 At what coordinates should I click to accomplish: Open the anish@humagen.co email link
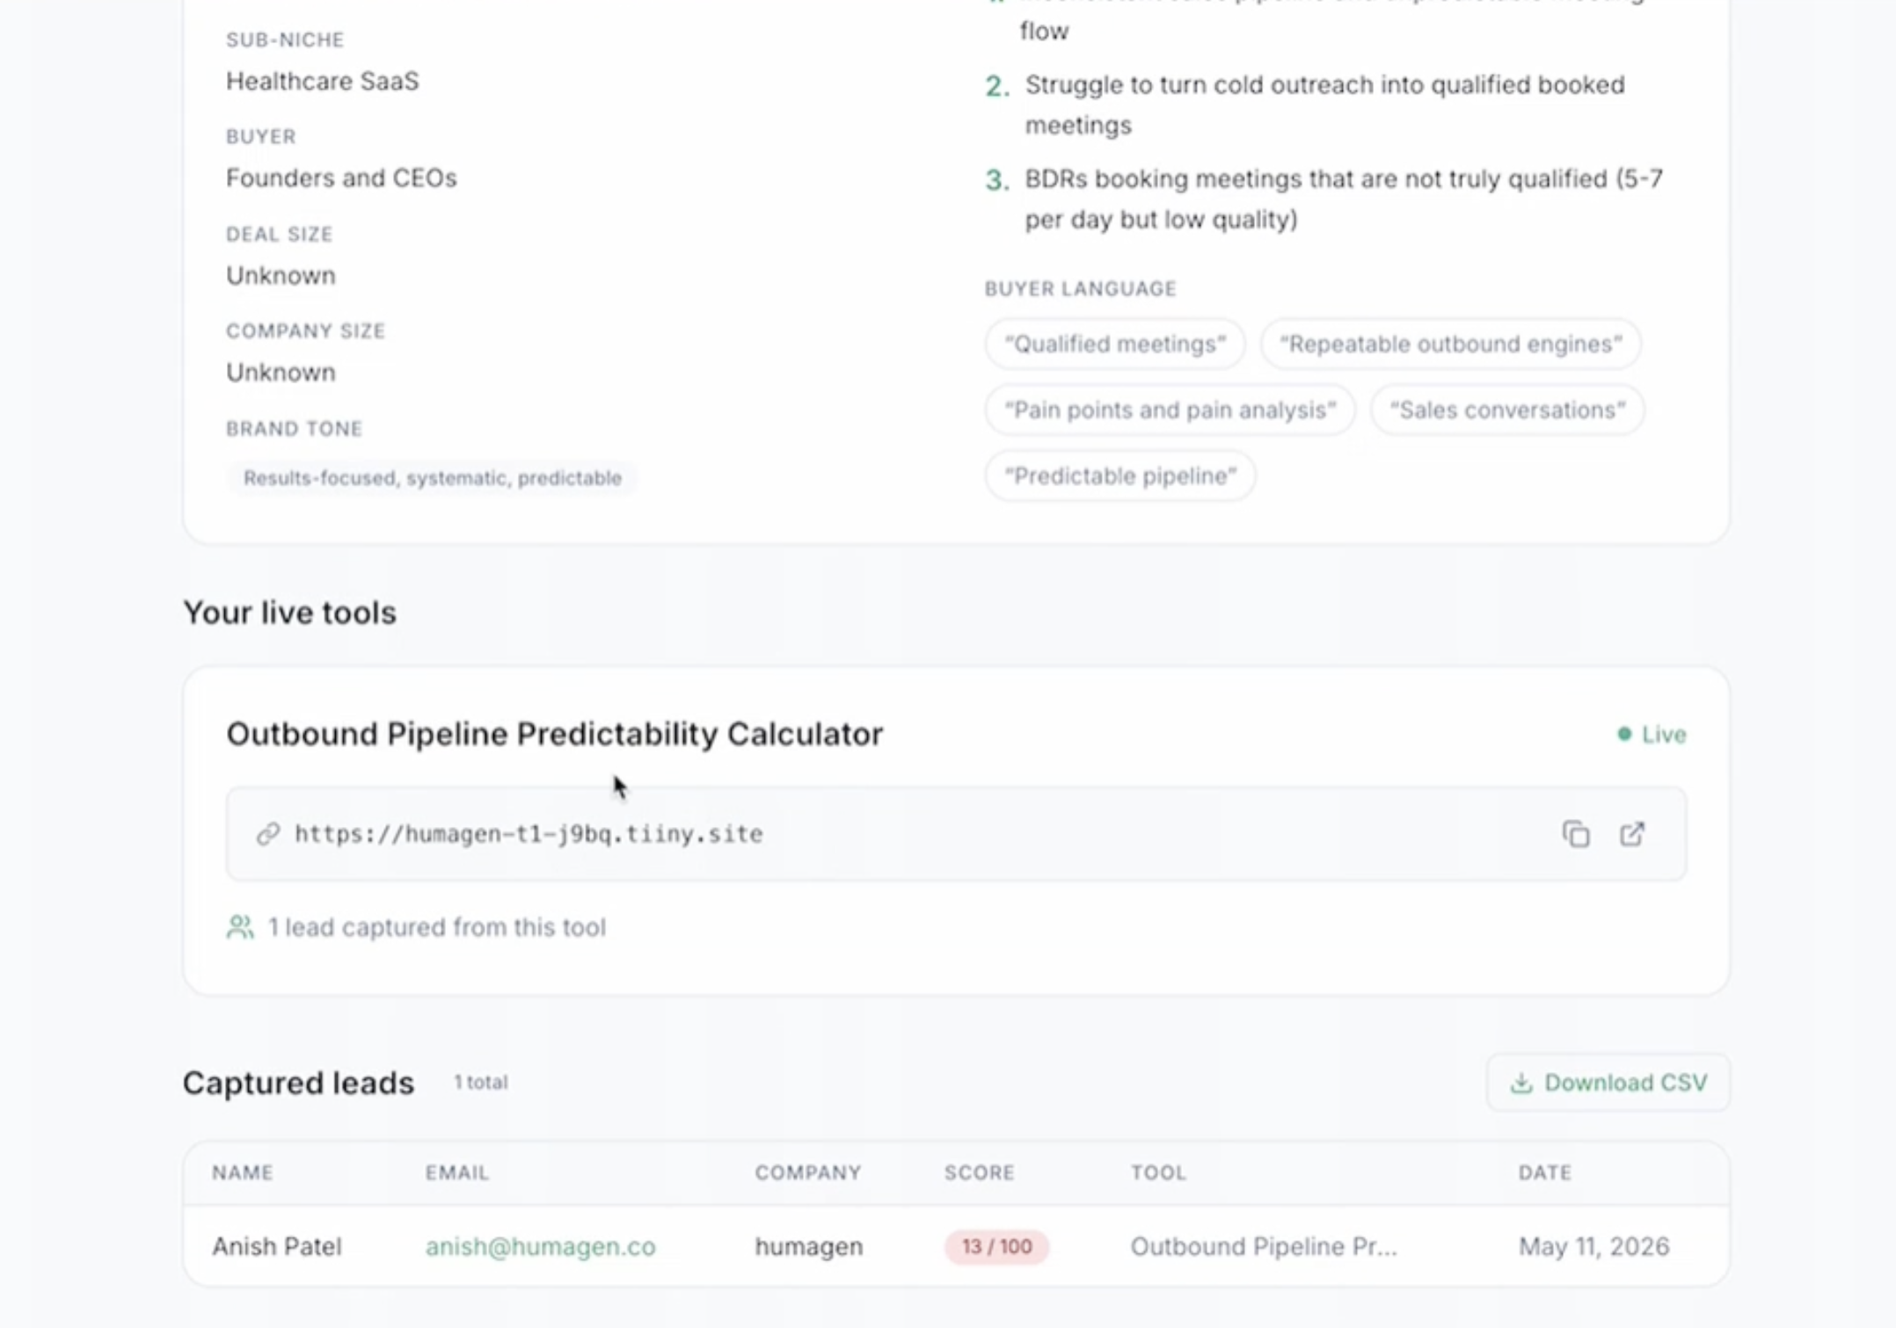pyautogui.click(x=540, y=1245)
